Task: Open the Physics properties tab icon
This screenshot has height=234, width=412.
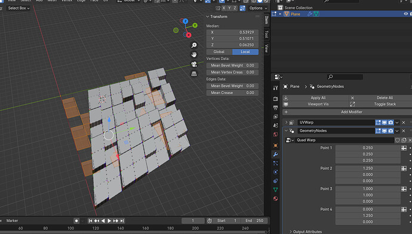Action: coord(275,172)
